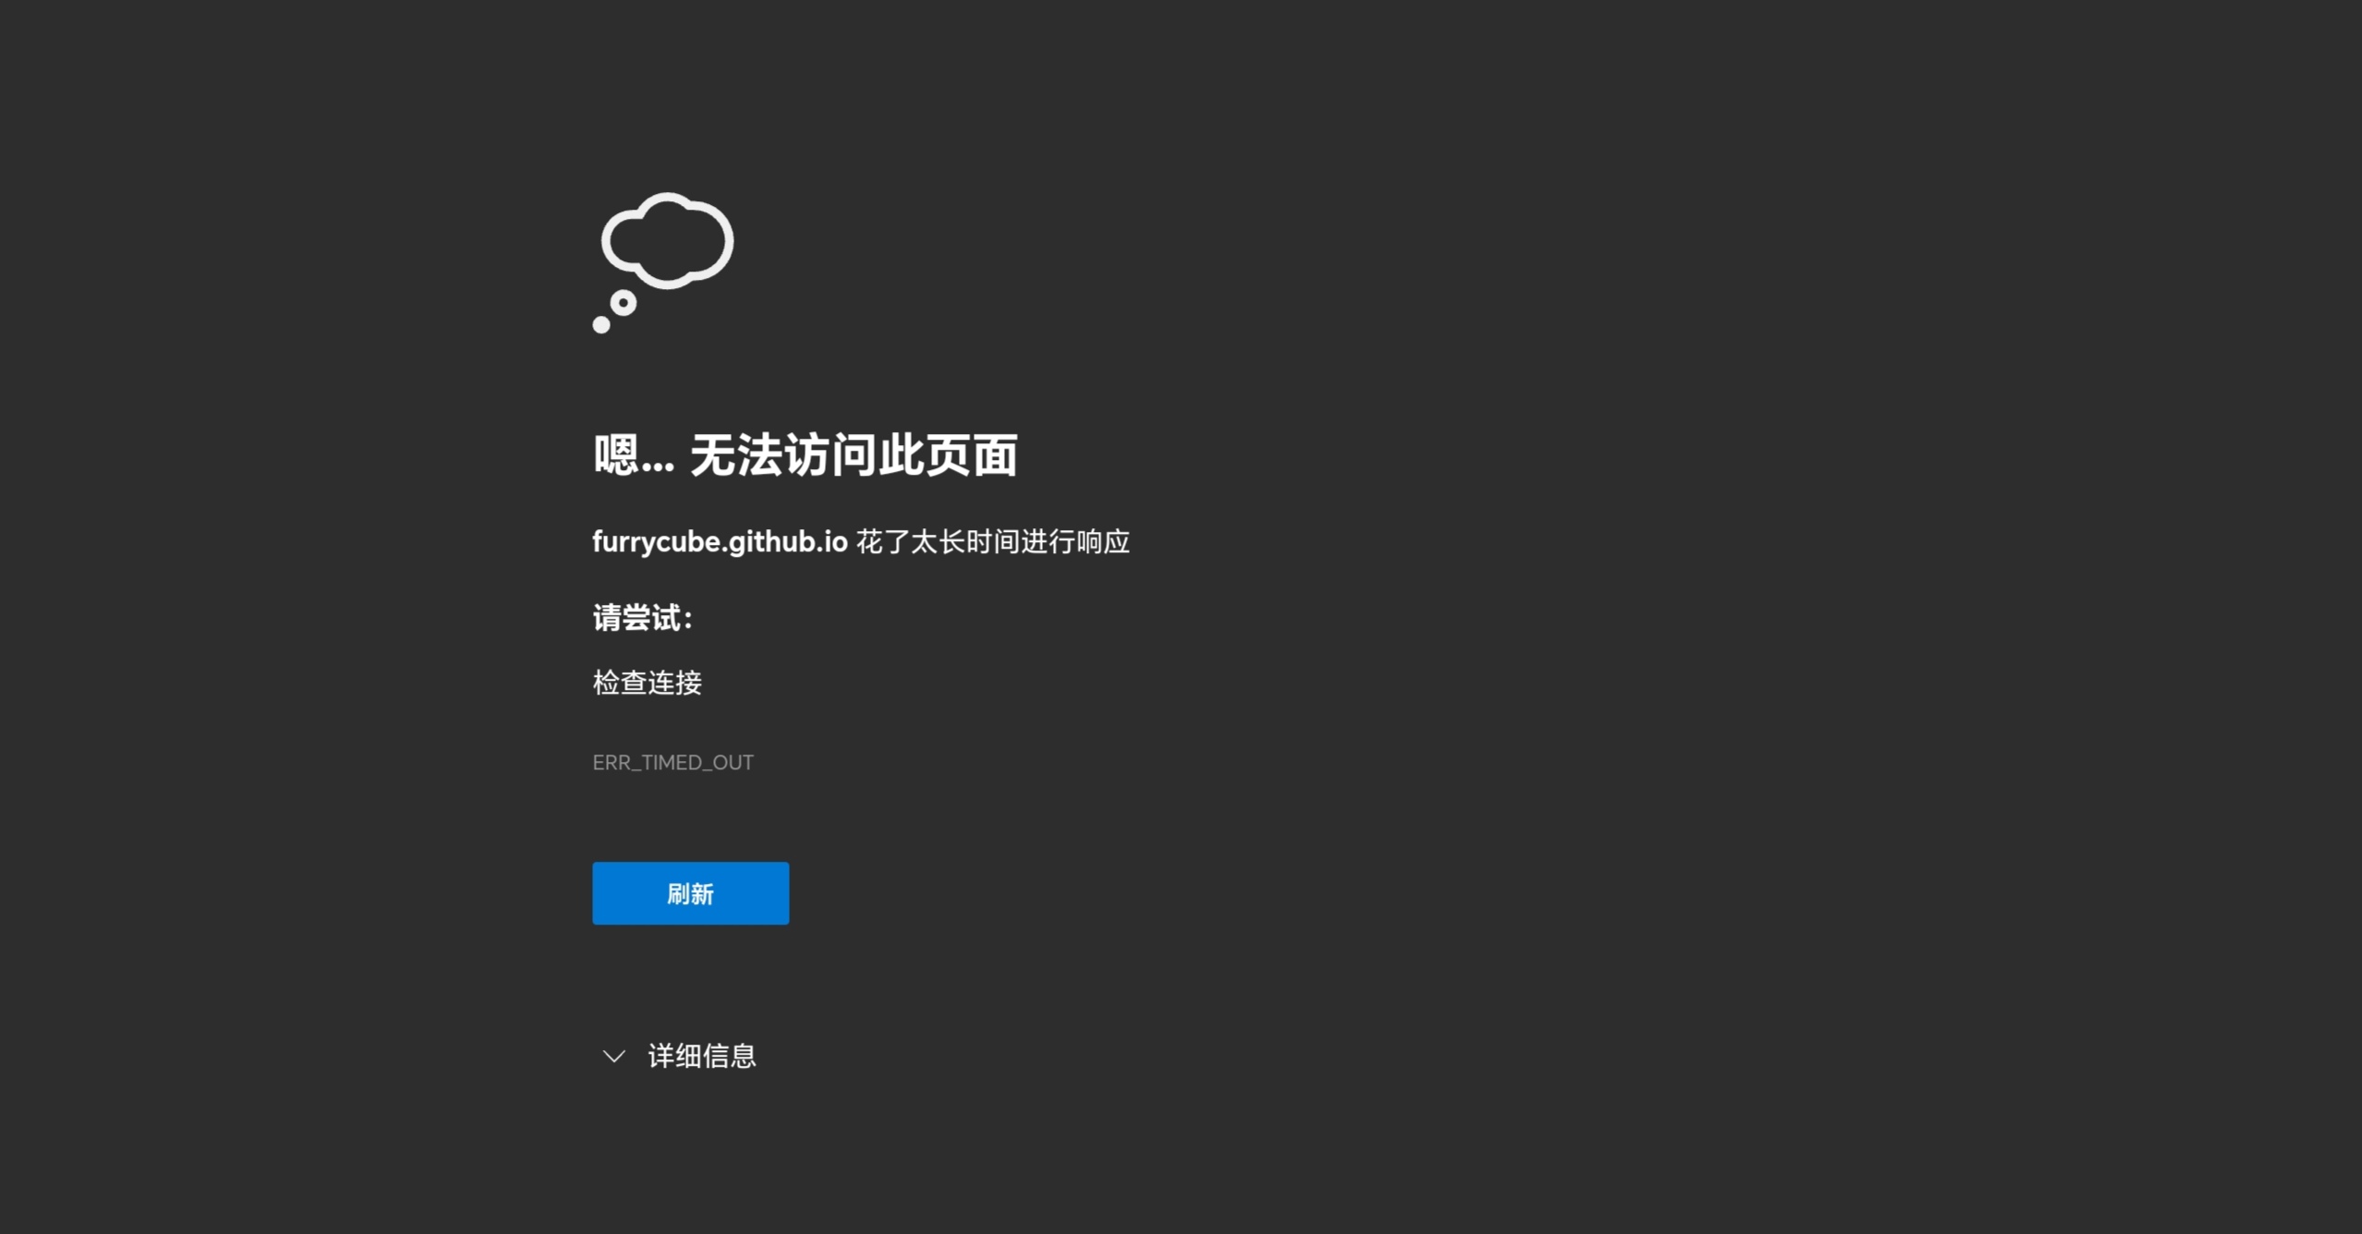2362x1234 pixels.
Task: Click the github.io part of the domain
Action: click(788, 541)
